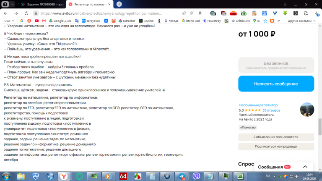322x181 pixels.
Task: Open the Yandex bookmark icon
Action: click(29, 21)
